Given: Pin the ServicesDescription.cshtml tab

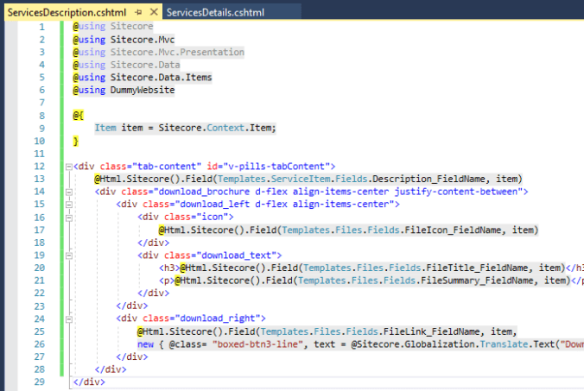Looking at the screenshot, I should 136,13.
